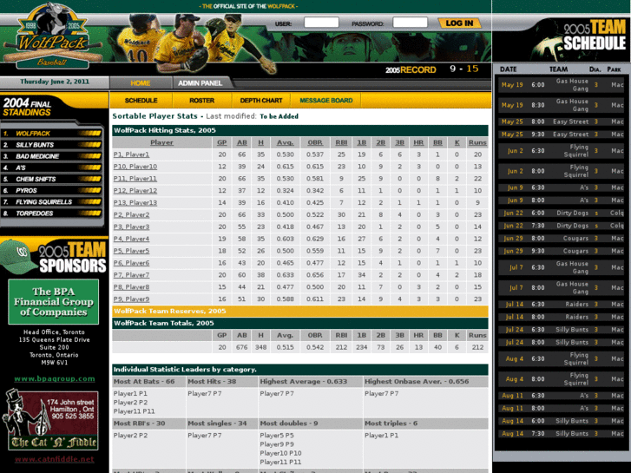Open the MESSAGE BOARD menu item
Image resolution: width=631 pixels, height=473 pixels.
tap(326, 100)
